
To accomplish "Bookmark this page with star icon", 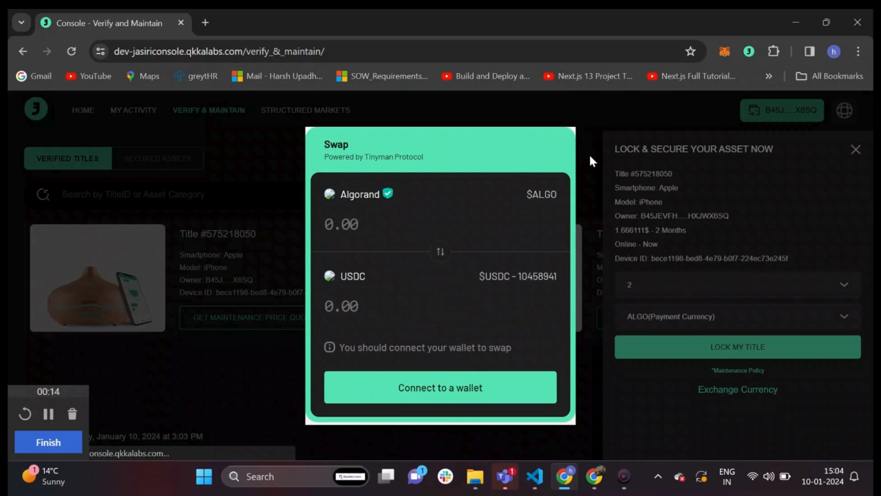I will 690,51.
